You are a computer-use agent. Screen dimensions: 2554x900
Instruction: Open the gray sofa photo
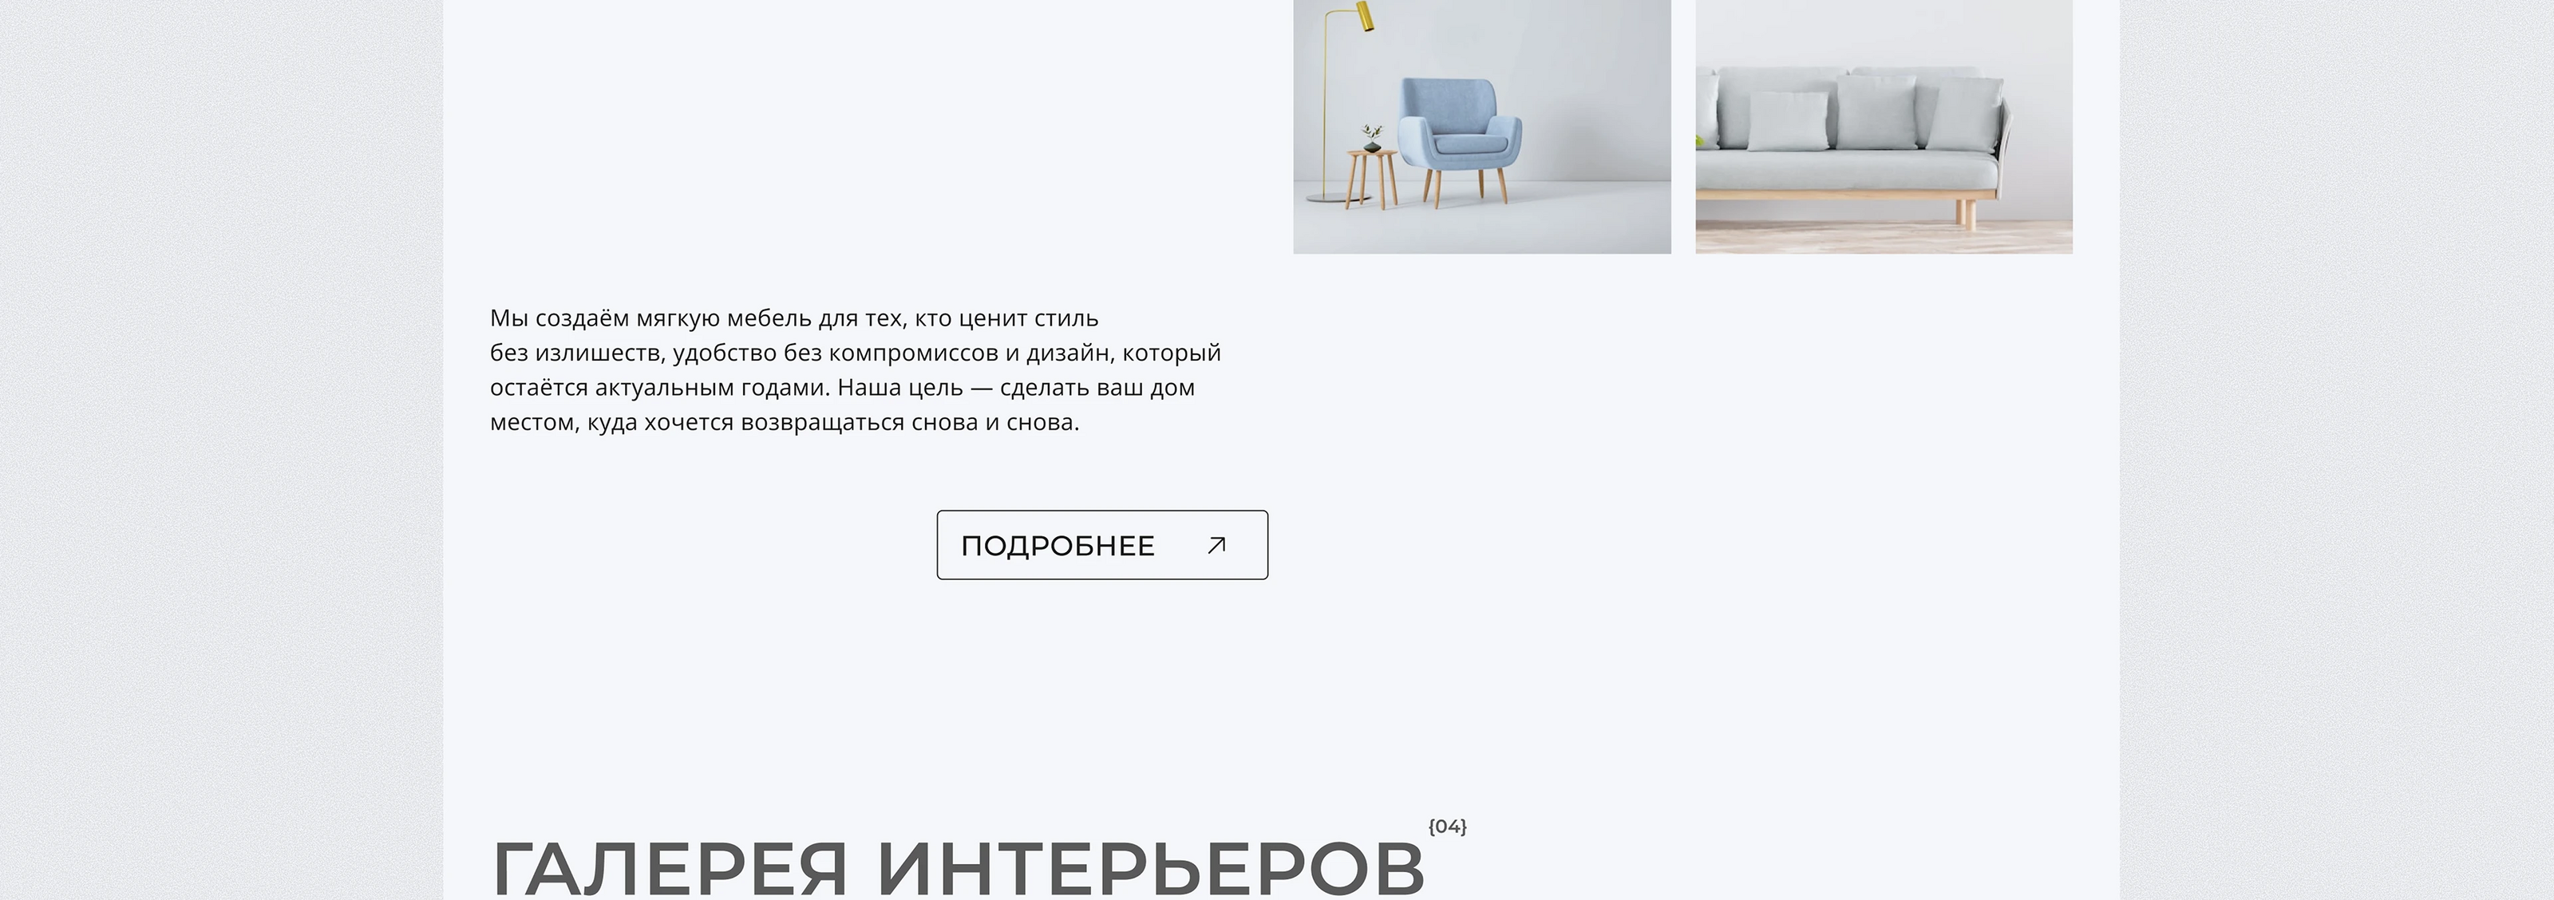pyautogui.click(x=1883, y=126)
